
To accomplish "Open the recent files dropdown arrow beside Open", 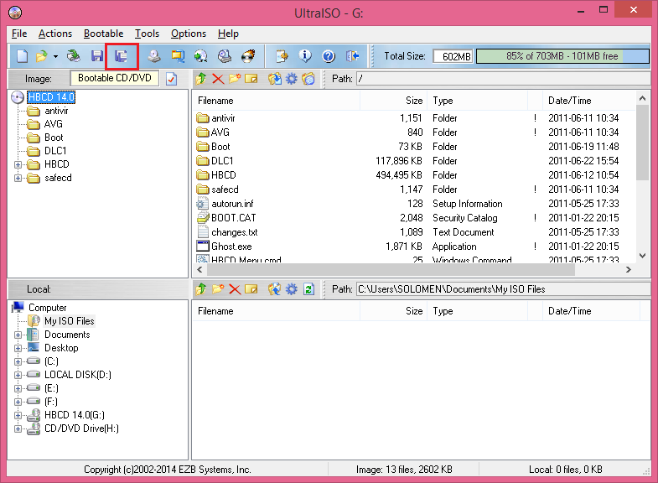I will (55, 56).
